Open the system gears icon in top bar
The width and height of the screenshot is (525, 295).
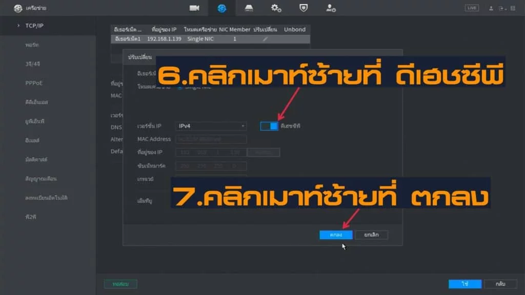(x=276, y=8)
